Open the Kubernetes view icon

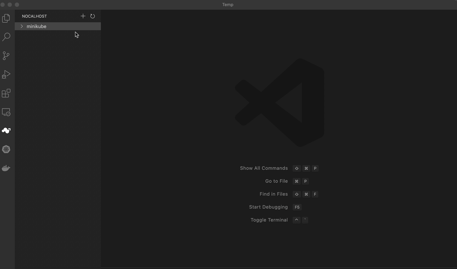click(x=6, y=149)
